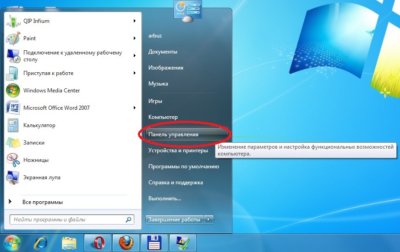Image resolution: width=400 pixels, height=252 pixels.
Task: Open the Microsoft Office Word 2007 icon
Action: 13,107
